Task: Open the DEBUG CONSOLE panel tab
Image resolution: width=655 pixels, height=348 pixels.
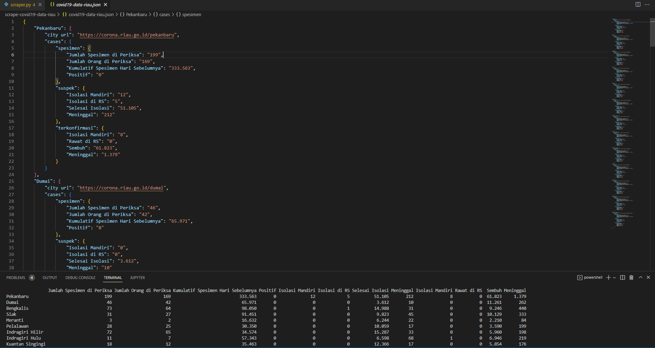Action: 80,278
